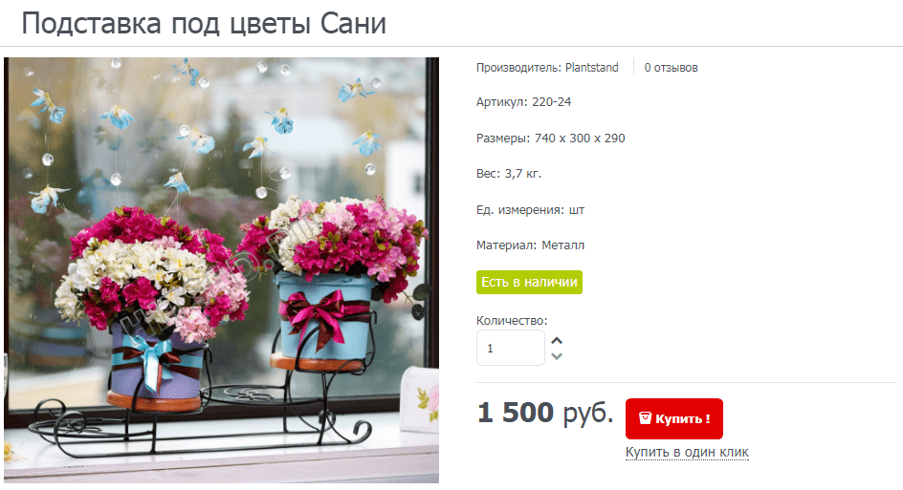Open the Купить в один клик link
903x490 pixels.
coord(687,452)
